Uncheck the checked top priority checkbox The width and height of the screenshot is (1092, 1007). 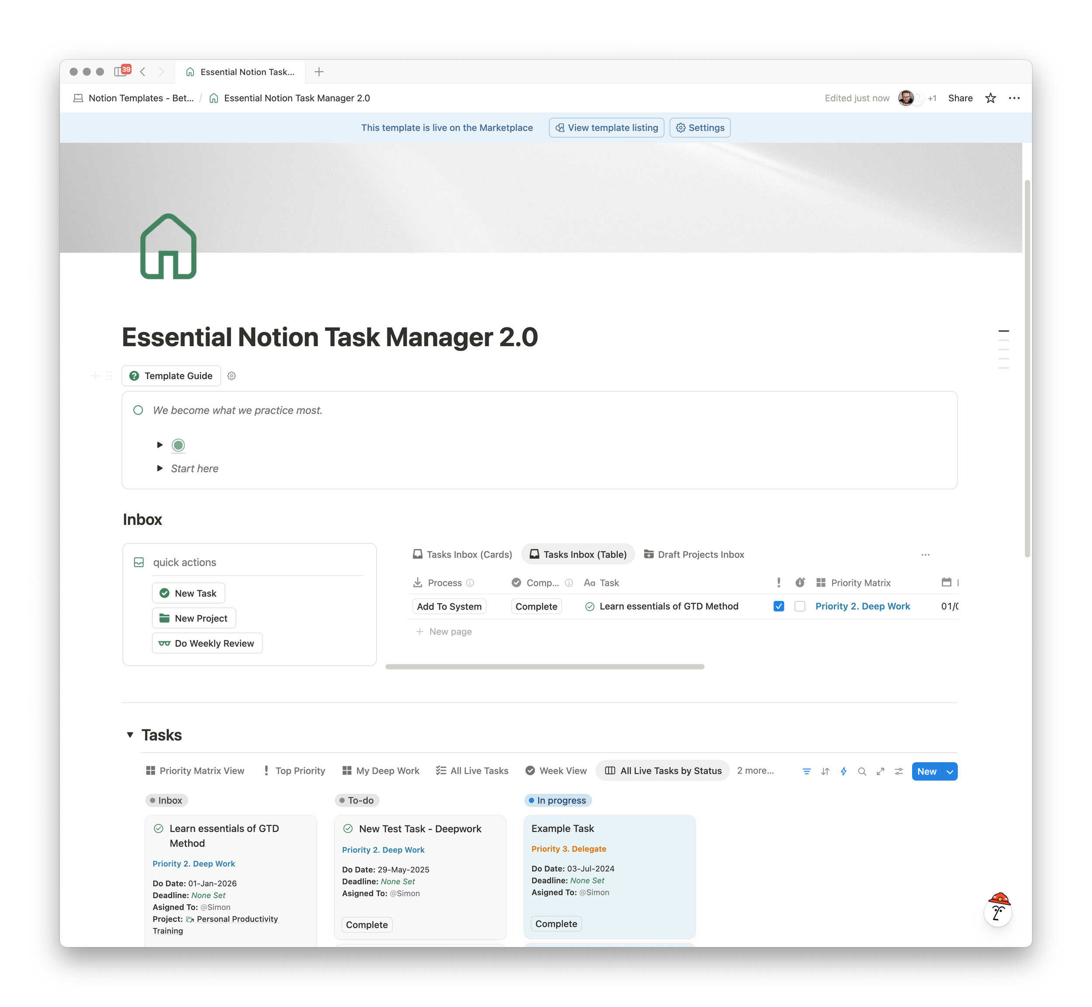click(x=779, y=607)
